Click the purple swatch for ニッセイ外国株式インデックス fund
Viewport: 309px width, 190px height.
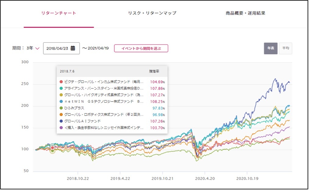[x=61, y=127]
